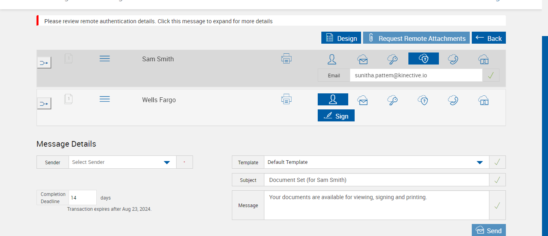548x236 pixels.
Task: Choose cloud email delivery for Wells Fargo
Action: pos(363,100)
